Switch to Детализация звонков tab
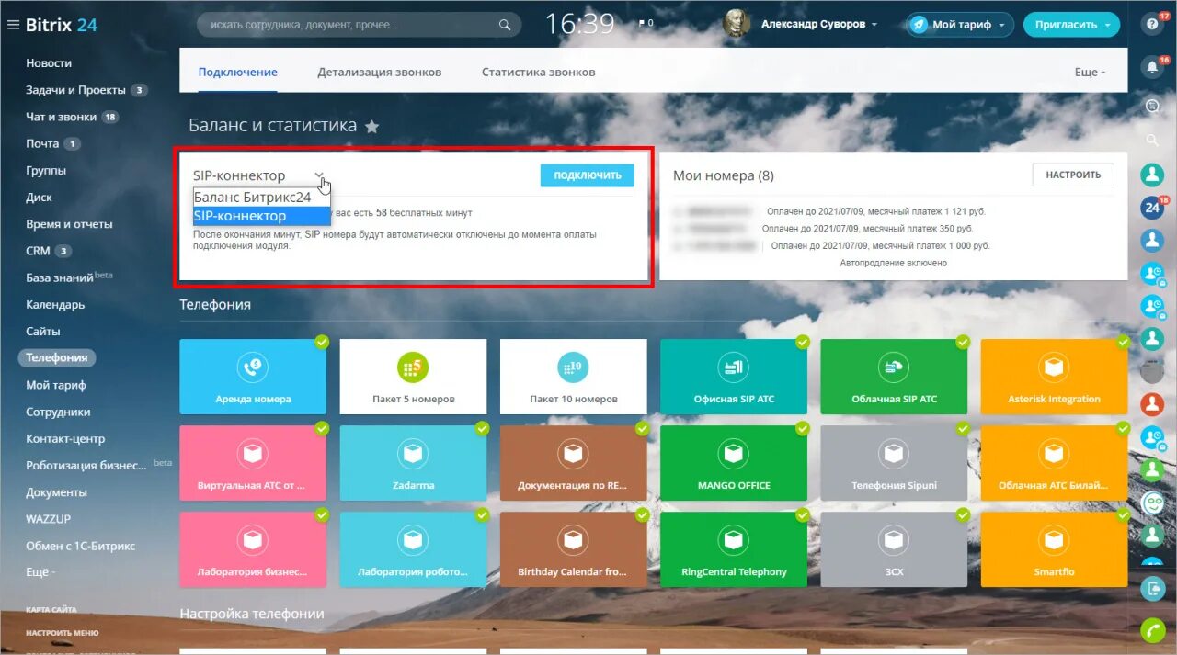Viewport: 1177px width, 655px height. point(380,72)
